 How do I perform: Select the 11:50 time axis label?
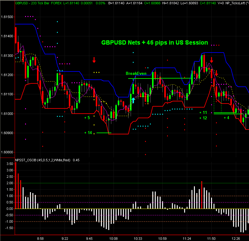click(x=211, y=239)
